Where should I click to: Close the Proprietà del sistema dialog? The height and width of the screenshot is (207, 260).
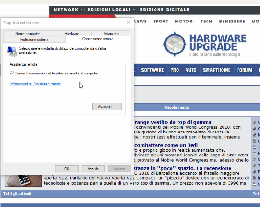pyautogui.click(x=128, y=22)
